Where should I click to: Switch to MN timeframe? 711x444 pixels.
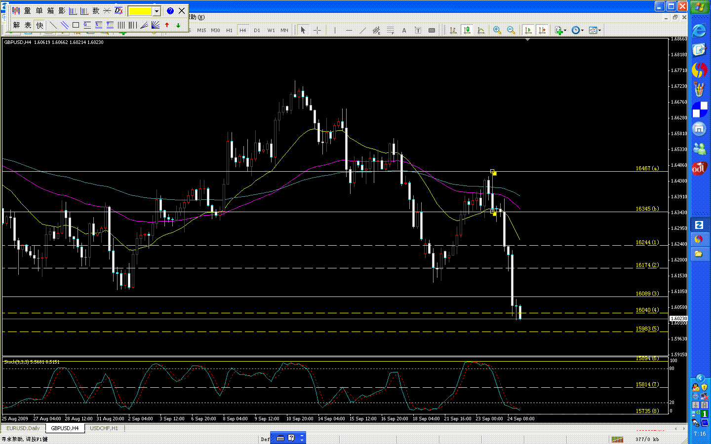(x=284, y=31)
